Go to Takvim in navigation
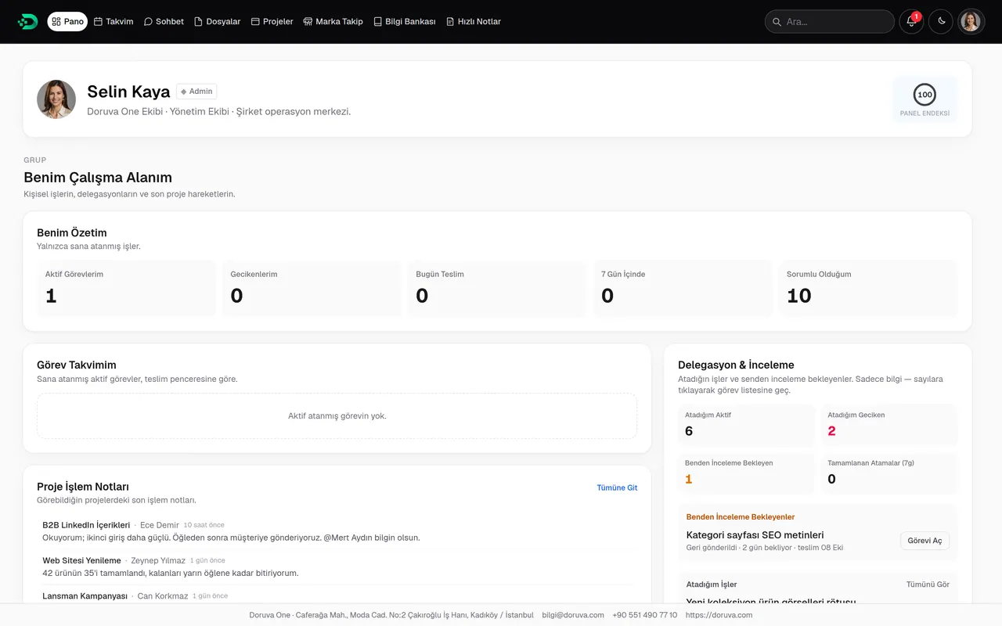The image size is (1002, 626). 114,22
